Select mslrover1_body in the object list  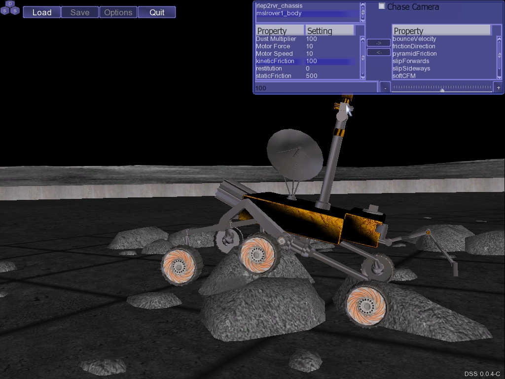(x=307, y=13)
